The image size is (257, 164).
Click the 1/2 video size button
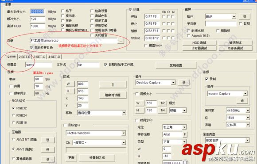tap(163, 103)
